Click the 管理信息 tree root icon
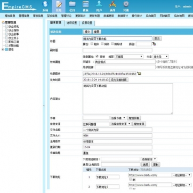This screenshot has height=193, width=193. click(3, 22)
